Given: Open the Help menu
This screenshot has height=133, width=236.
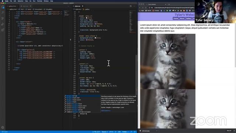Looking at the screenshot, I should [52, 1].
